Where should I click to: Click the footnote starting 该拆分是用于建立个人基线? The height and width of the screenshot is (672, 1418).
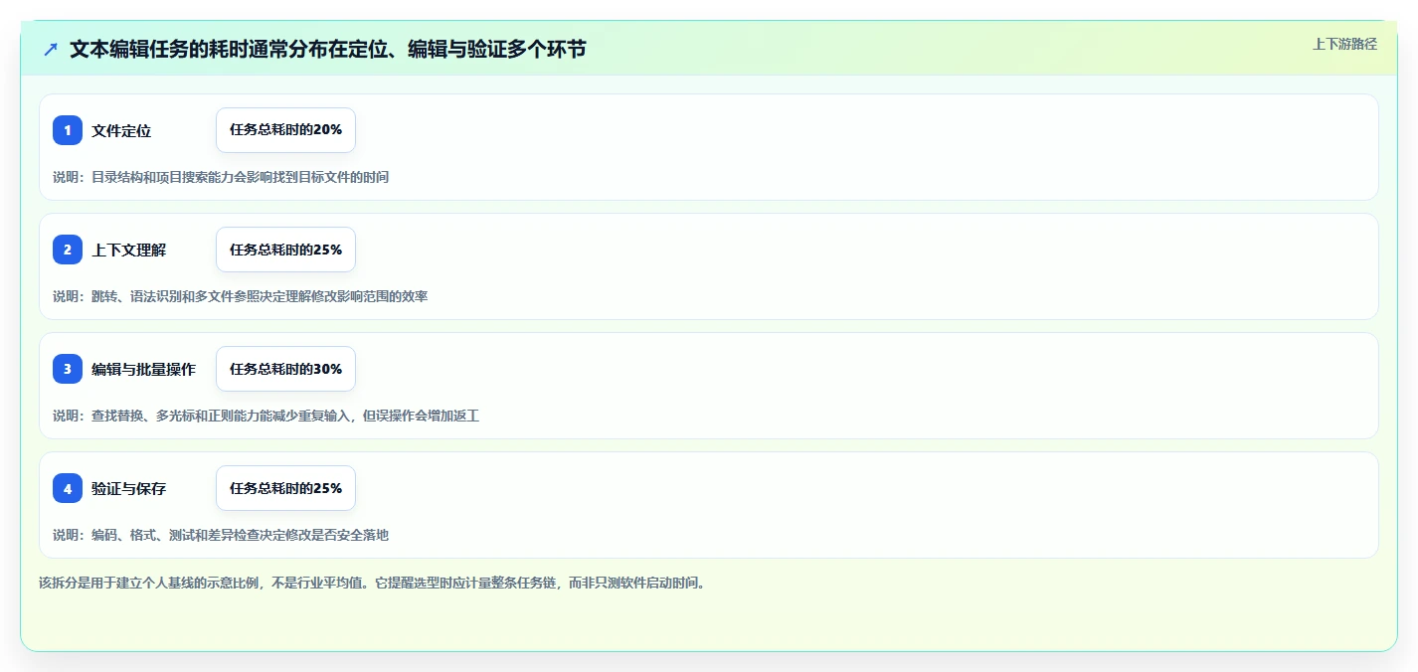pos(372,583)
